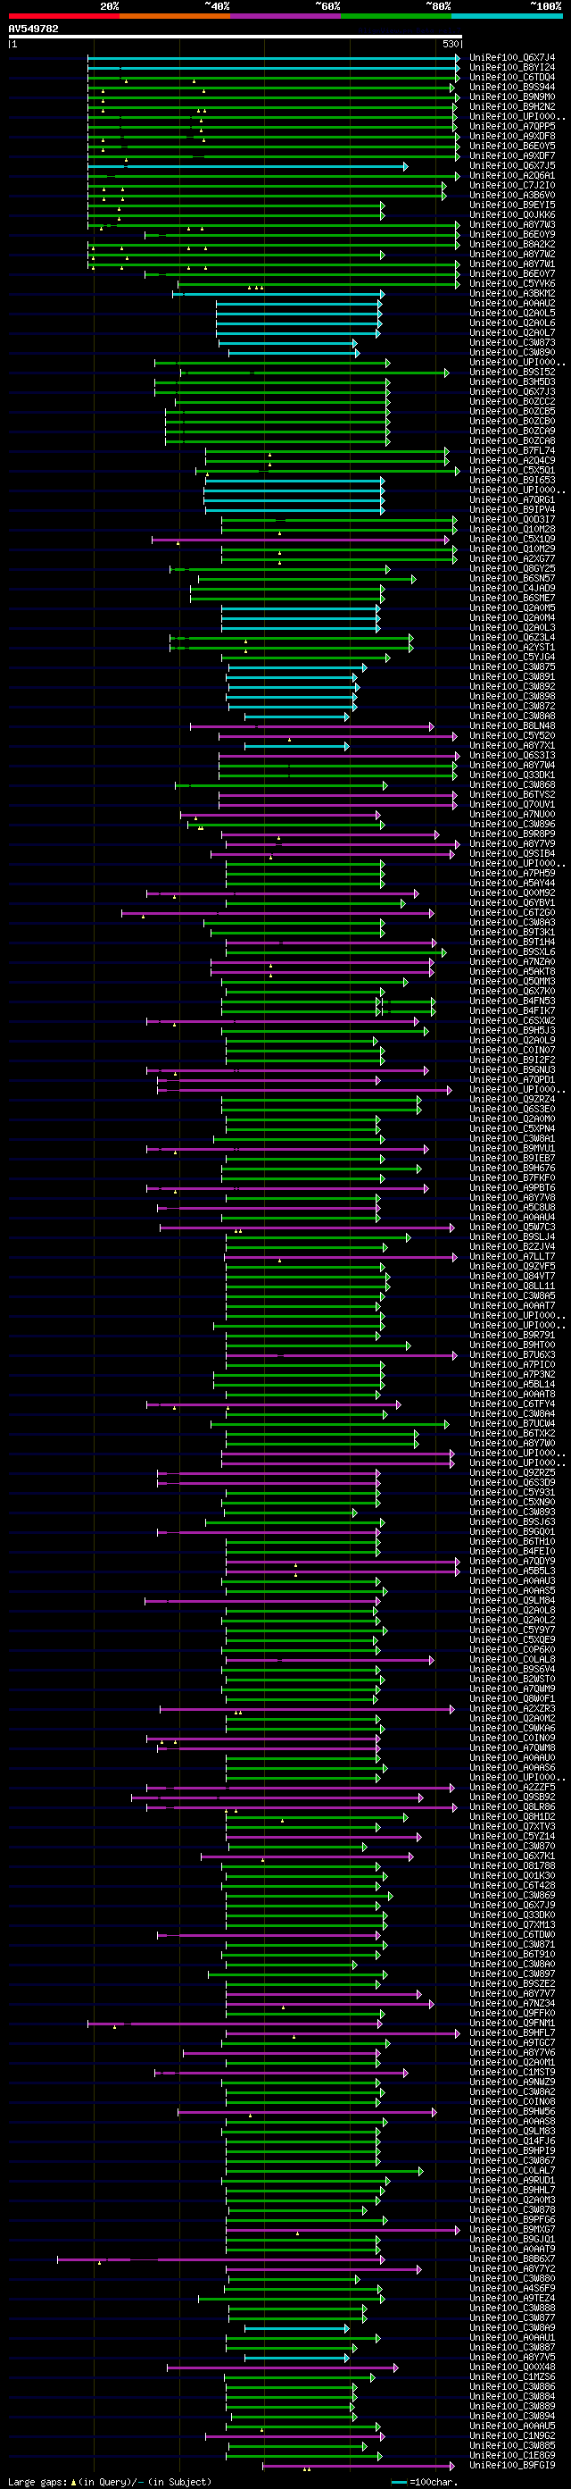Click the red ~20% identity color segment
Image resolution: width=571 pixels, height=2489 pixels.
pos(63,16)
